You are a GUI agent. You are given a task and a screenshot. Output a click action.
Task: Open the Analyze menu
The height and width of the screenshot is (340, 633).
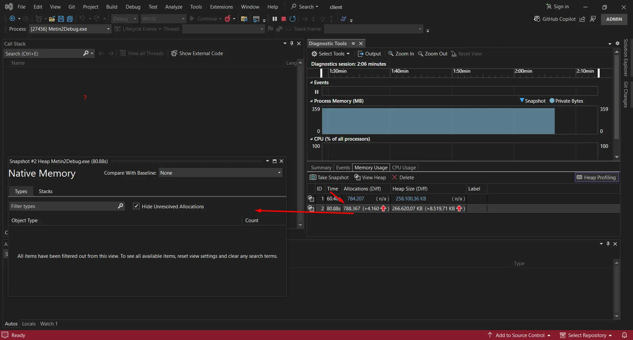174,7
